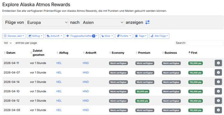This screenshot has width=224, height=115.
Task: Open HND link in 2026-04-10 row
Action: pyautogui.click(x=86, y=91)
